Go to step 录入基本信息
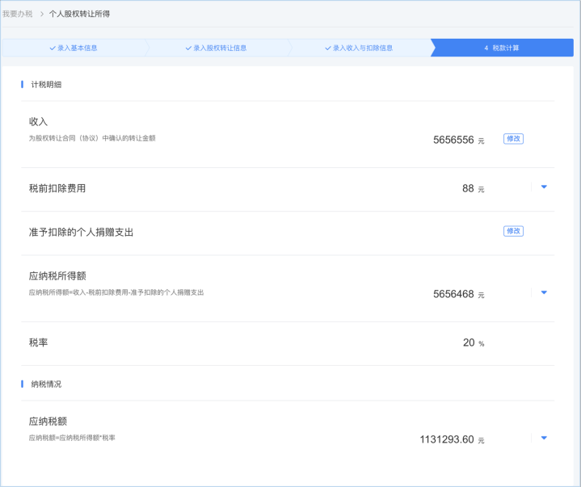 [x=74, y=48]
